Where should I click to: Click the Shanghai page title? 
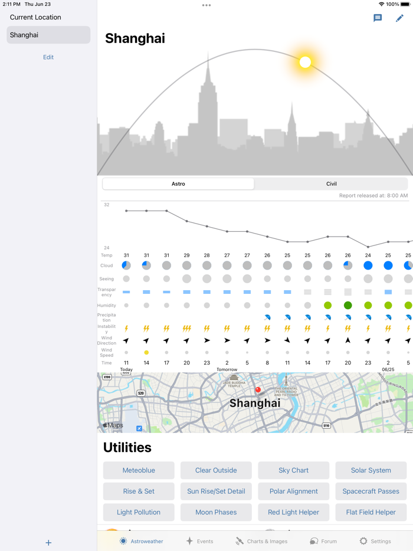pyautogui.click(x=135, y=38)
